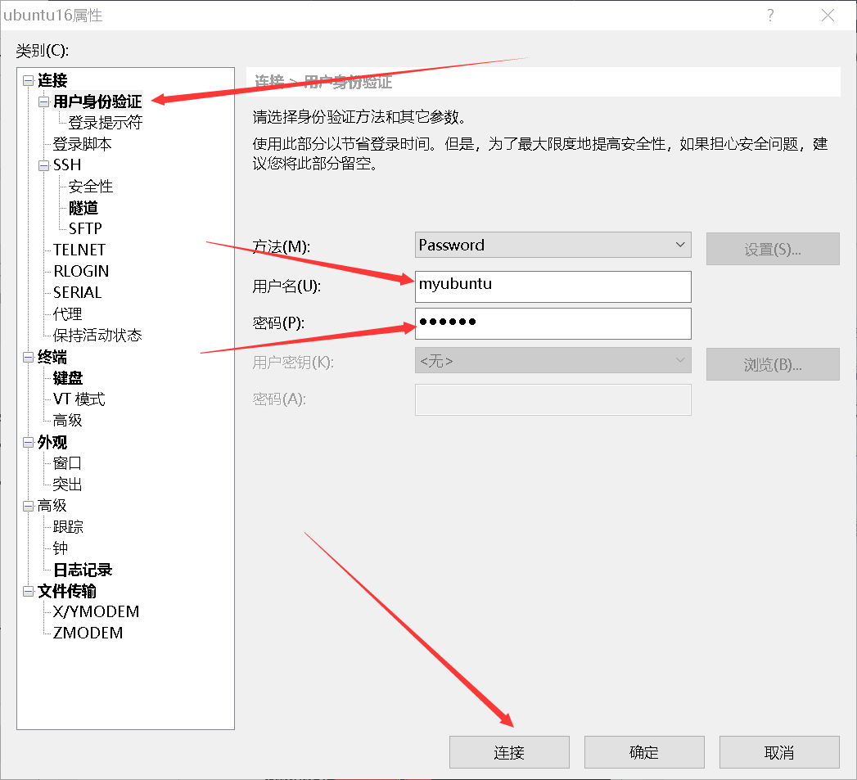857x780 pixels.
Task: Click the 连接 (Connect) button
Action: click(509, 751)
